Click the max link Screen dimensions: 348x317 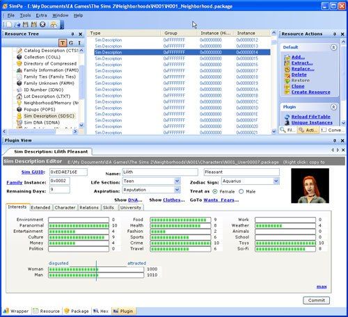pos(322,287)
